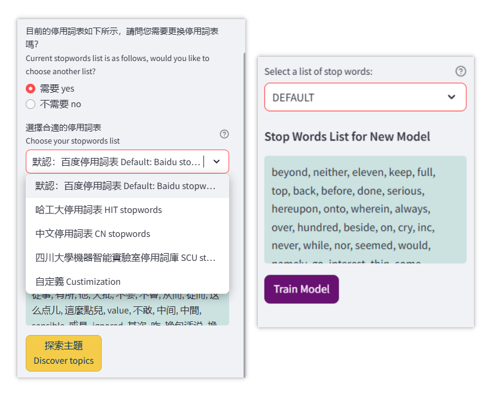
Task: Click the Discover topics button
Action: pos(63,353)
